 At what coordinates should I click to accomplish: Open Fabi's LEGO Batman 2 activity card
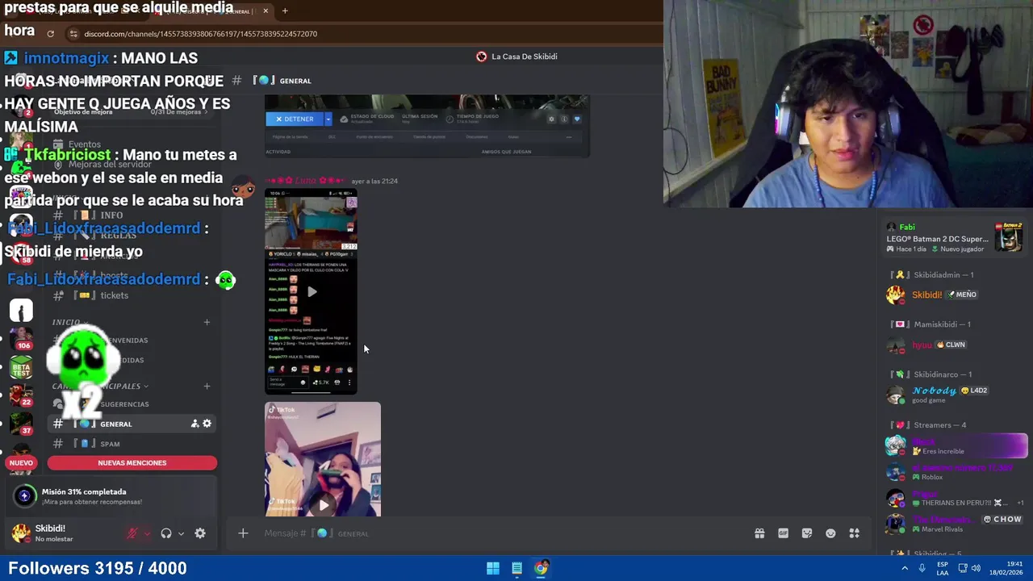955,238
